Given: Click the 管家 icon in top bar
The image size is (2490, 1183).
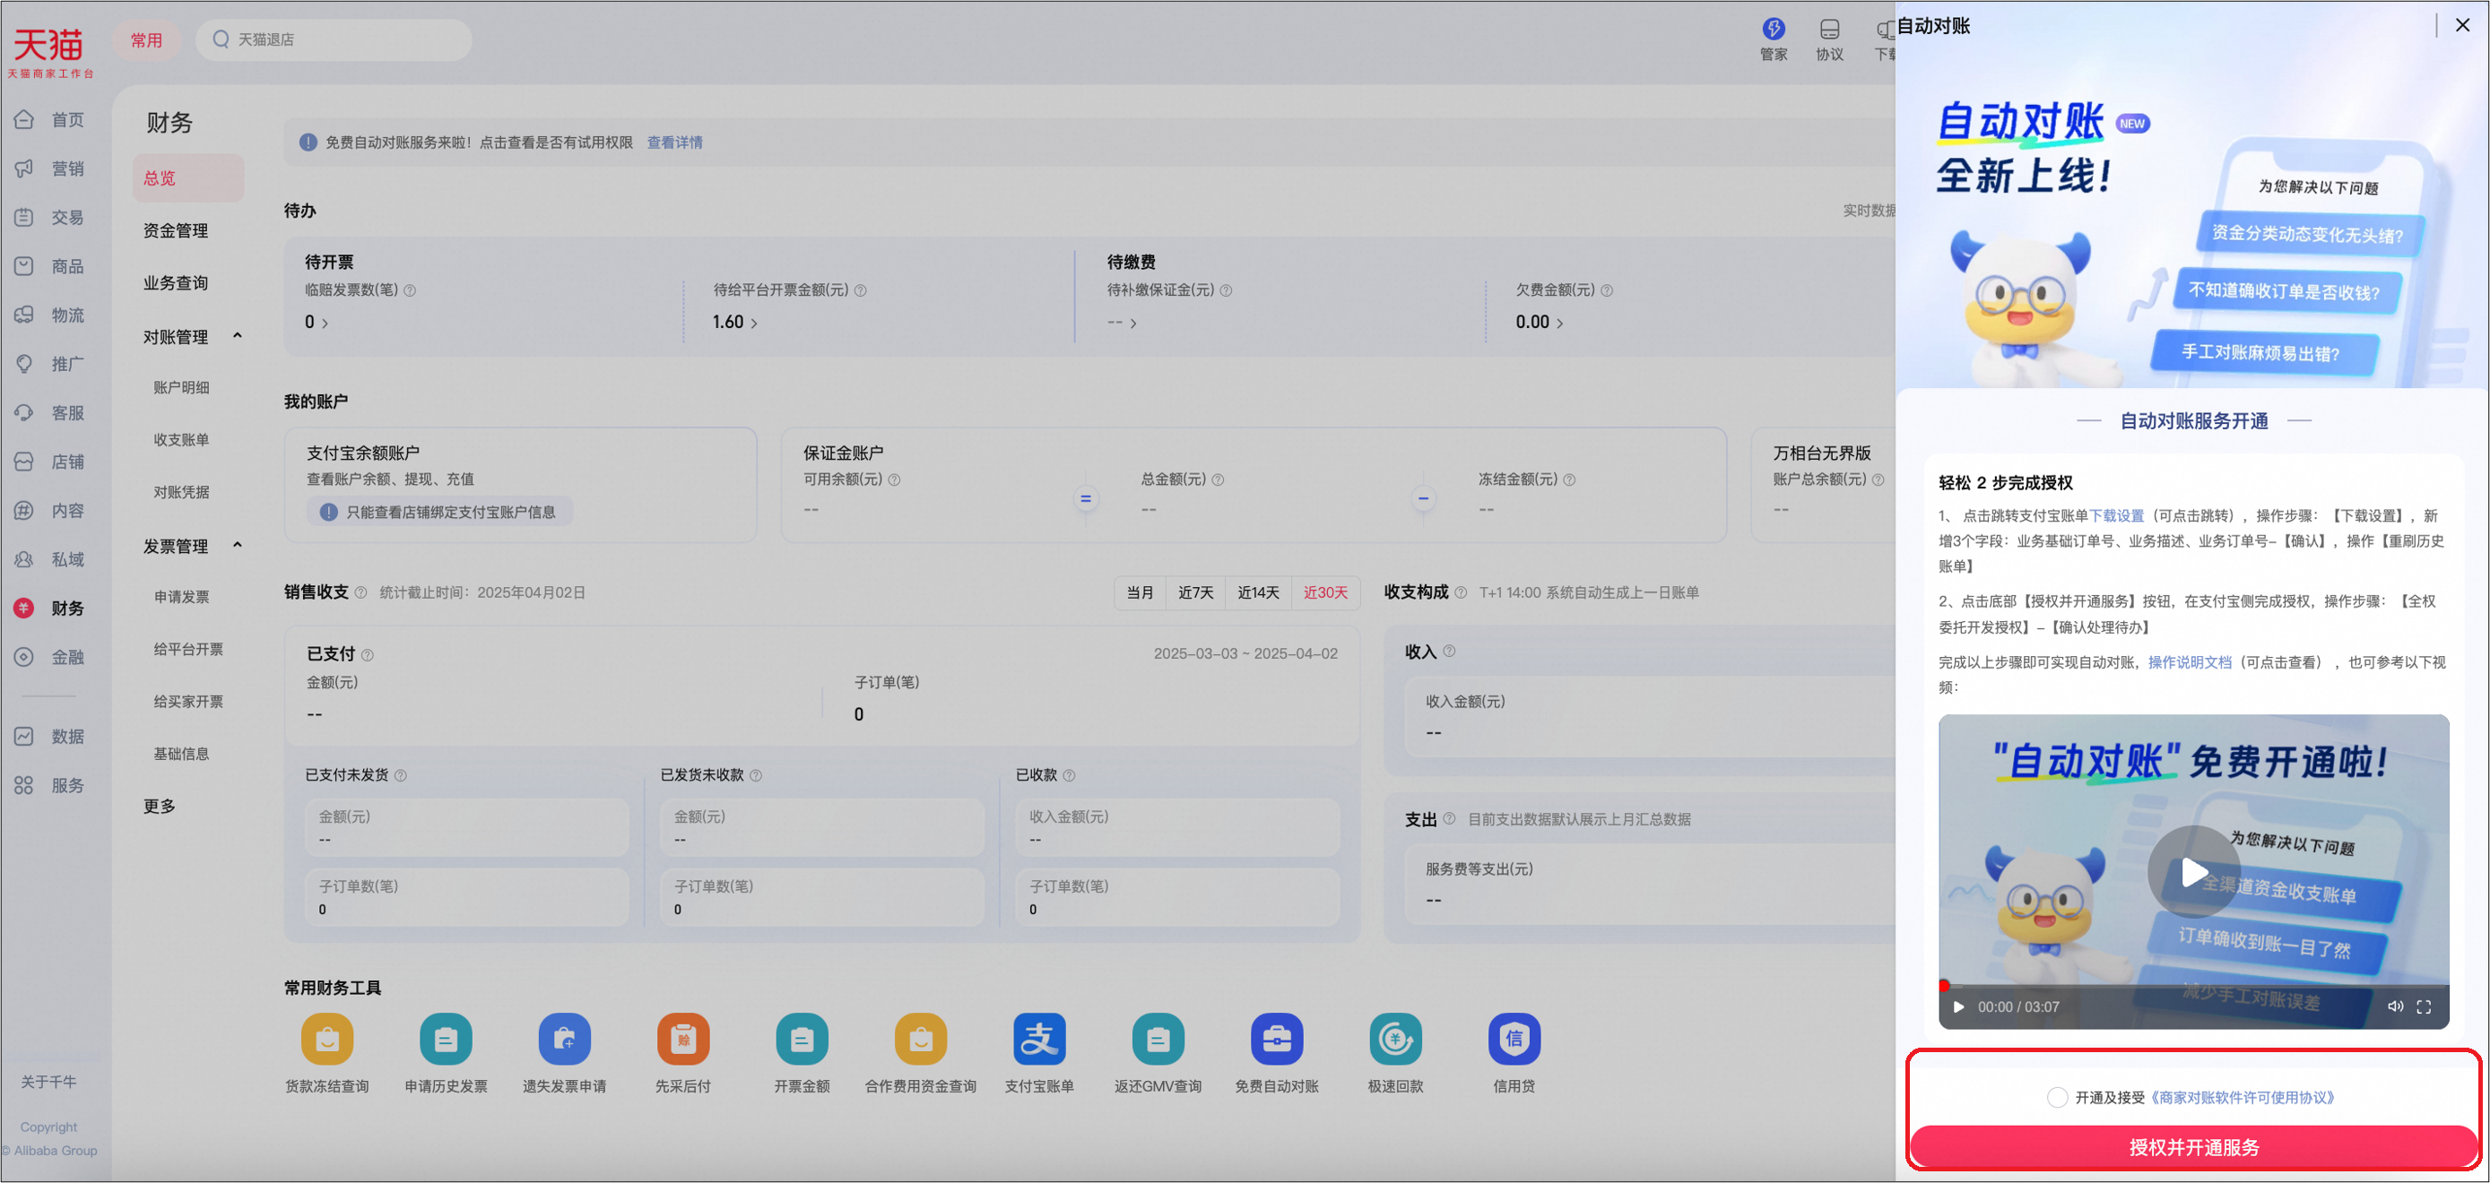Looking at the screenshot, I should tap(1774, 29).
